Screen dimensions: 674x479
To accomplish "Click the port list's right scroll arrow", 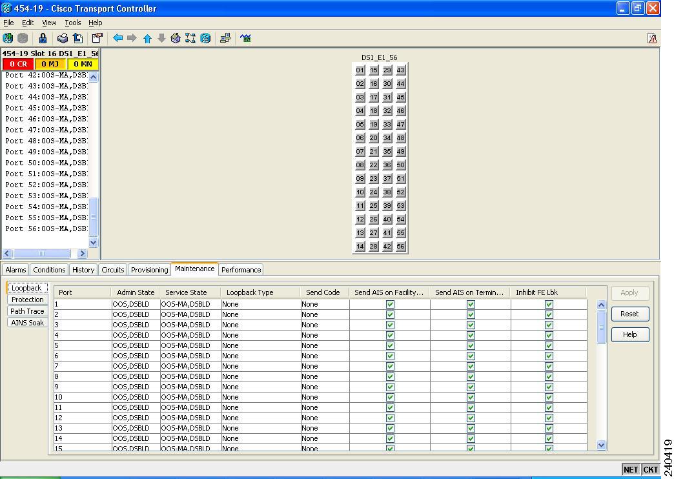I will 83,253.
